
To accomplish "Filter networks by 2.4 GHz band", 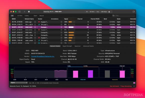I will tap(20, 16).
